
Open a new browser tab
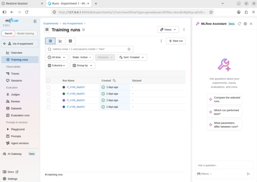96,3
